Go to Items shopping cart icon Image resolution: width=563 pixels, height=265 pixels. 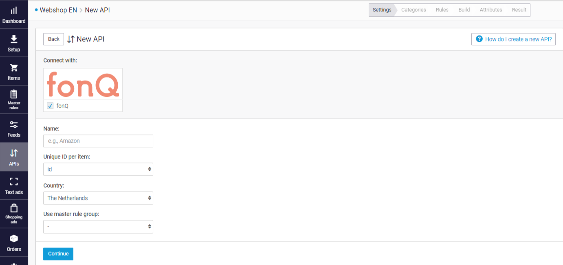coord(14,67)
